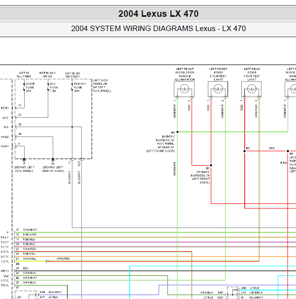
Task: Click the GRN/WHT wire label at pin 26
Action: point(30,278)
